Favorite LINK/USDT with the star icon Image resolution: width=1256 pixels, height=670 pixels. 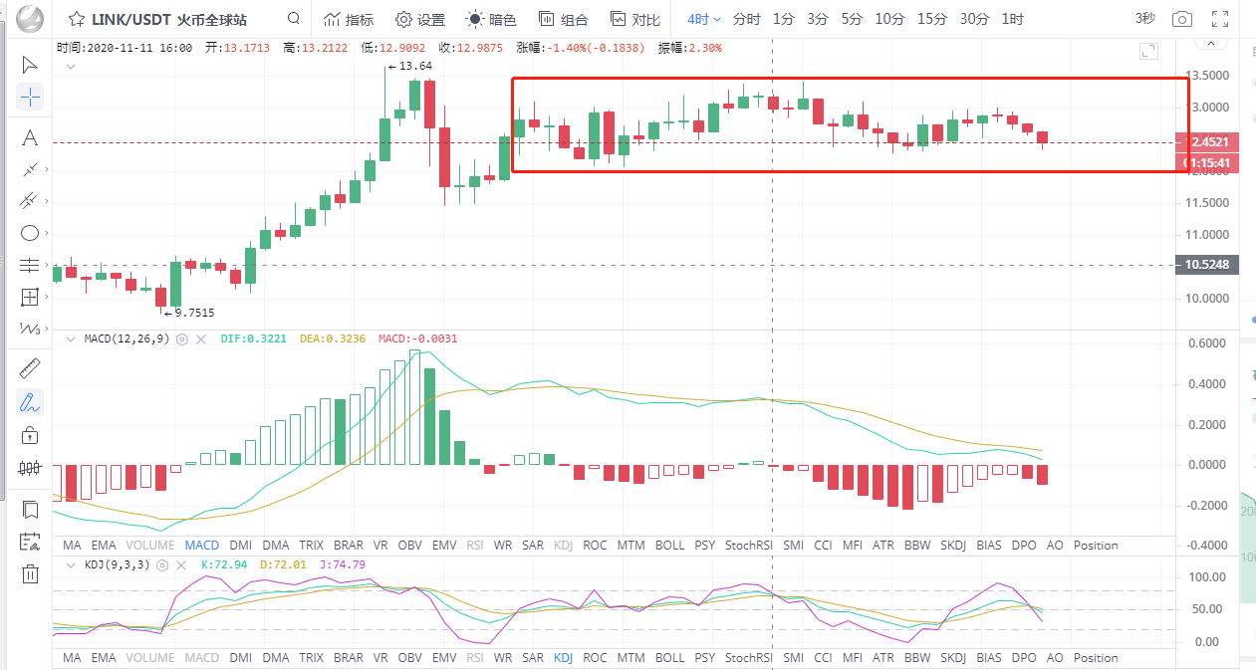pyautogui.click(x=76, y=19)
